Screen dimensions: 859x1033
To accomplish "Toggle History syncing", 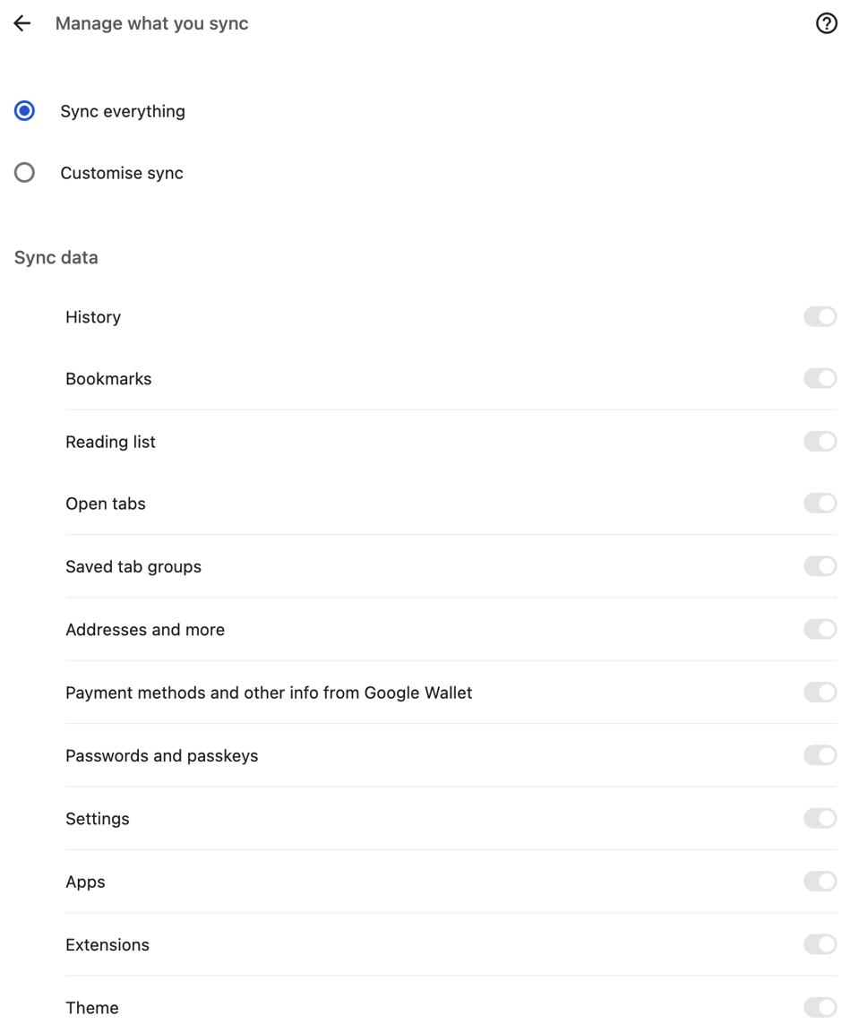I will [820, 316].
